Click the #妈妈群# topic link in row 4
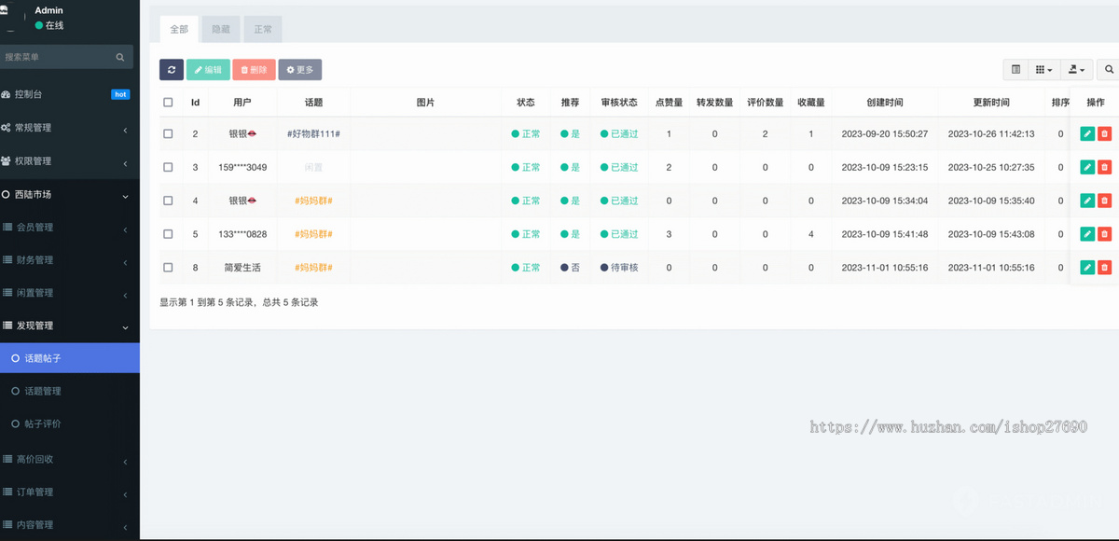 (313, 201)
